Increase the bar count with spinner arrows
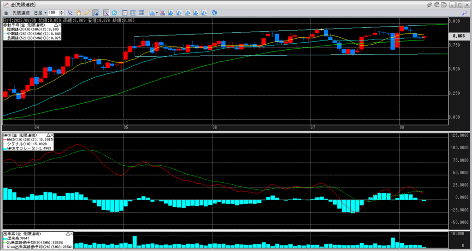472x251 pixels. tap(61, 12)
